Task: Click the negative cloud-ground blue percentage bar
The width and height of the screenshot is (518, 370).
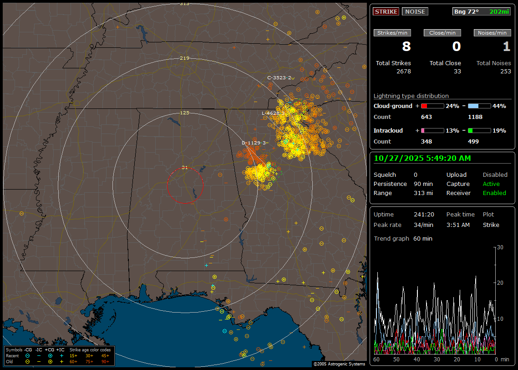Action: 479,106
